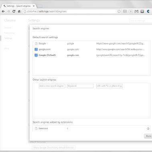The height and width of the screenshot is (152, 152).
Task: Click Make Google Chrome my default browser
Action: (53, 148)
